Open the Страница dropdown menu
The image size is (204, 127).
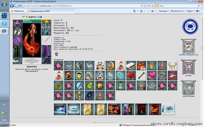coord(164,11)
